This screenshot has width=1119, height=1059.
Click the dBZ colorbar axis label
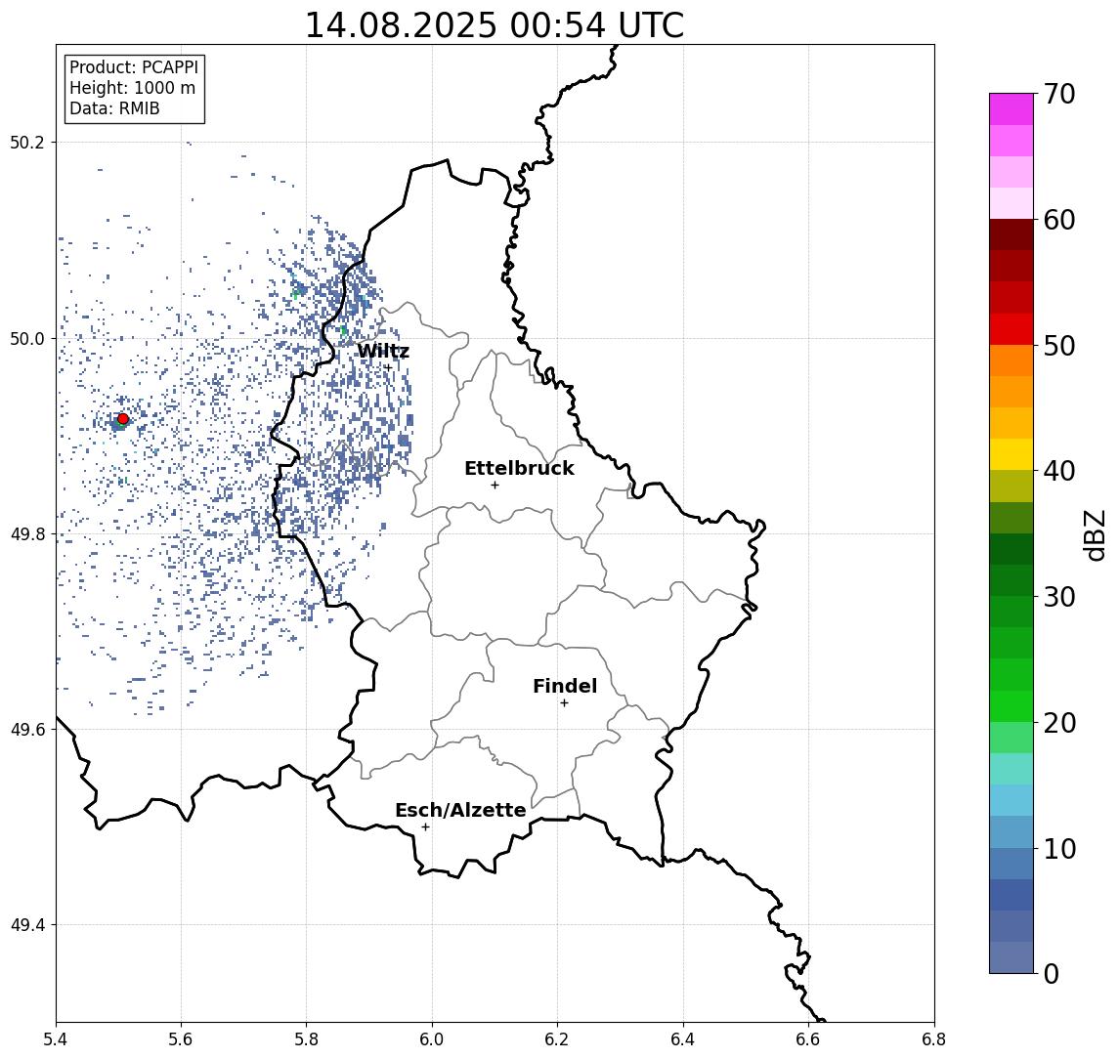1094,535
